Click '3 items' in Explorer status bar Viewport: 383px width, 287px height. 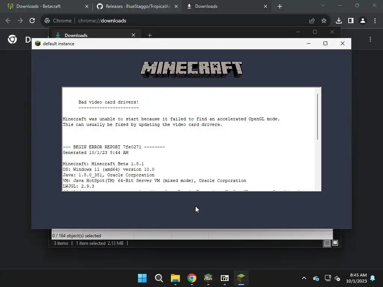pyautogui.click(x=61, y=243)
